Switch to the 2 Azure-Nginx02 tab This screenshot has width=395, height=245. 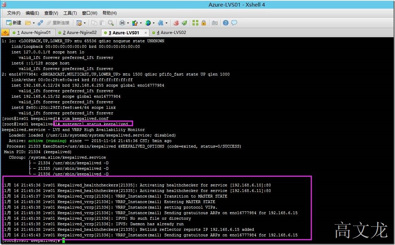click(x=78, y=33)
